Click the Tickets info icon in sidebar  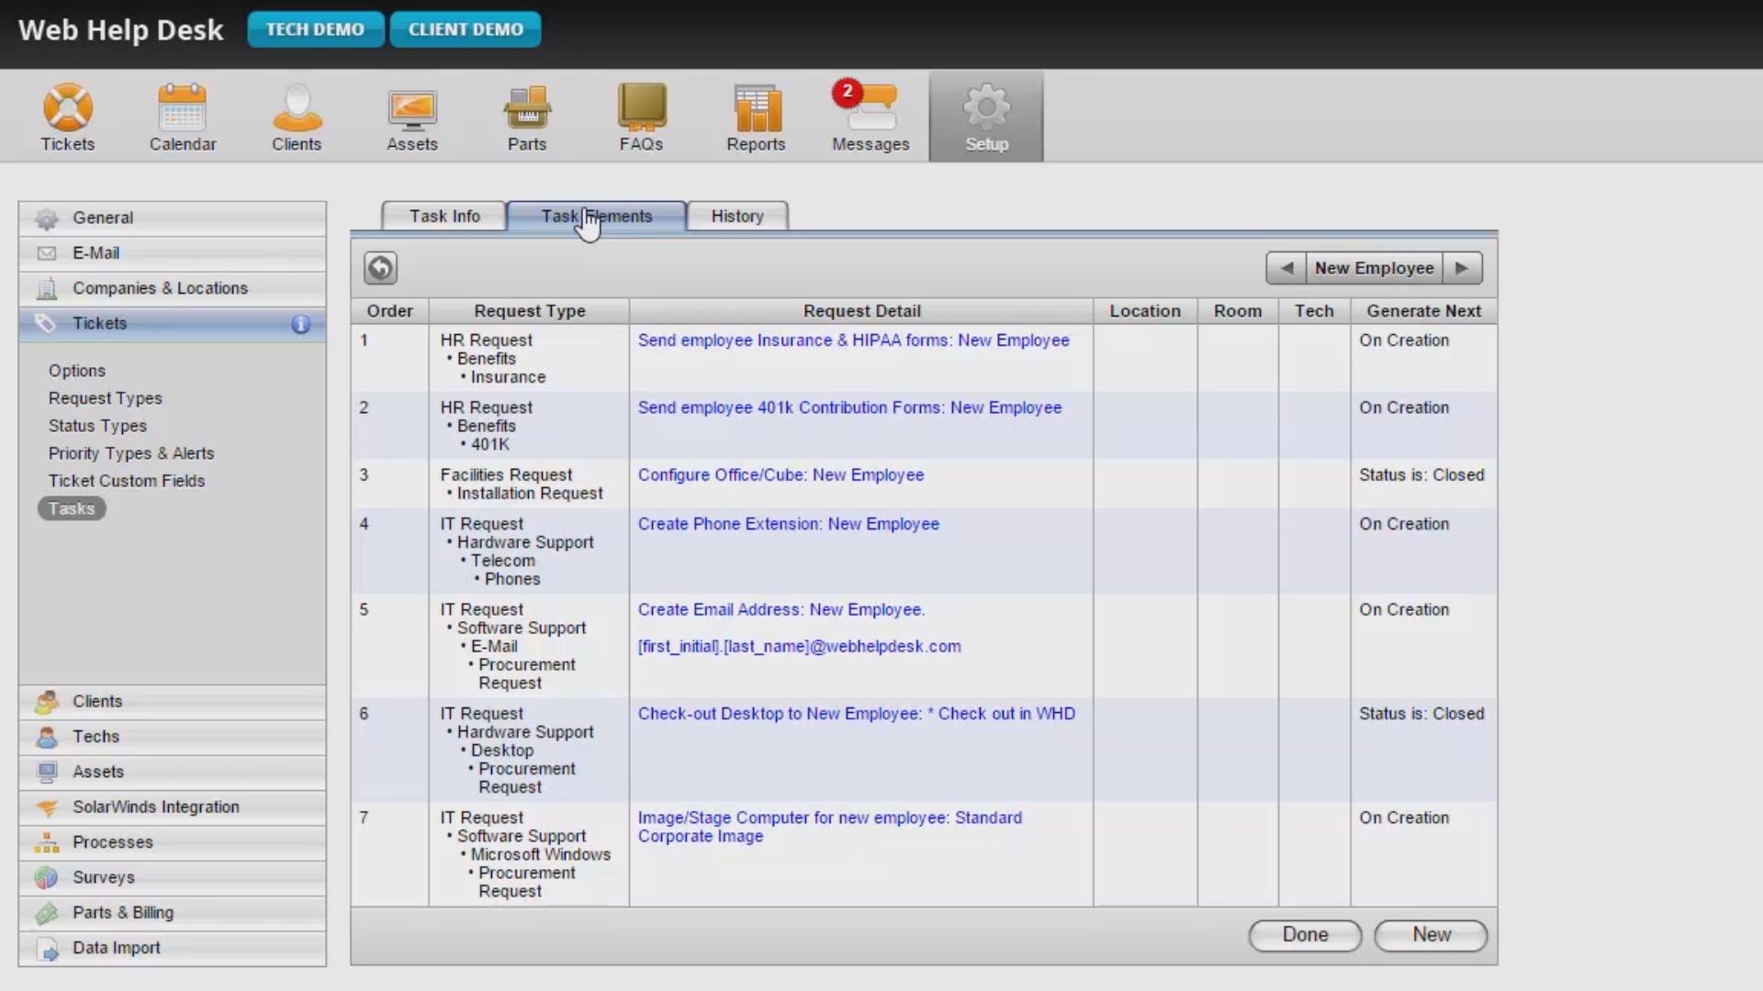[x=300, y=324]
